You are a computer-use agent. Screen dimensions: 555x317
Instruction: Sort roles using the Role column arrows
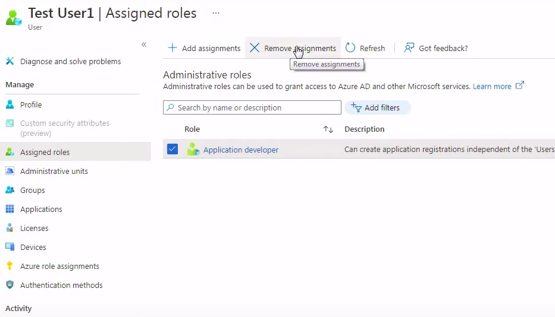click(328, 129)
